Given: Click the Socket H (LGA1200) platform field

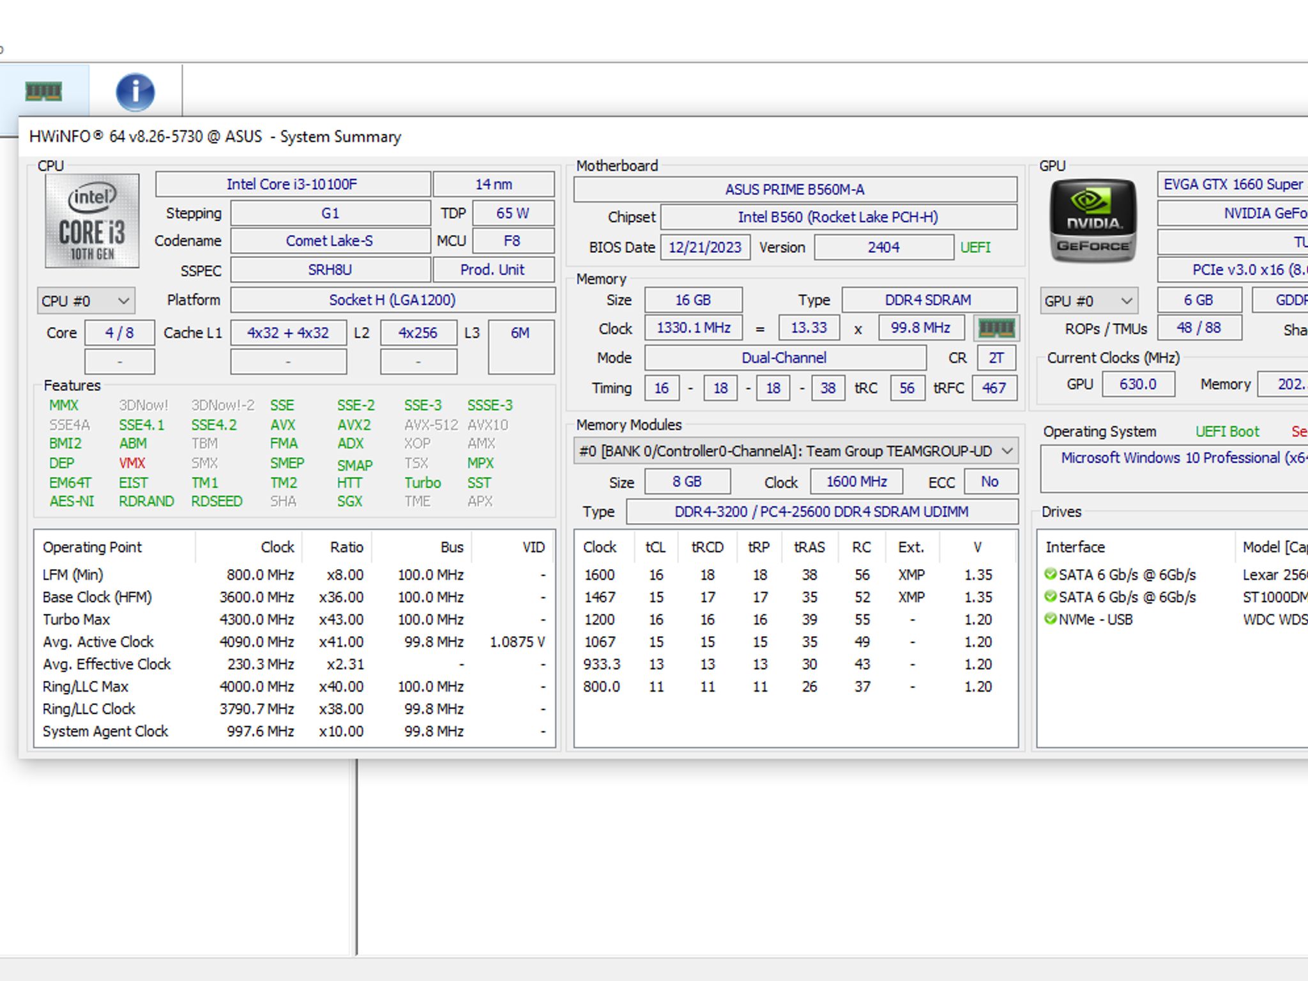Looking at the screenshot, I should tap(392, 300).
